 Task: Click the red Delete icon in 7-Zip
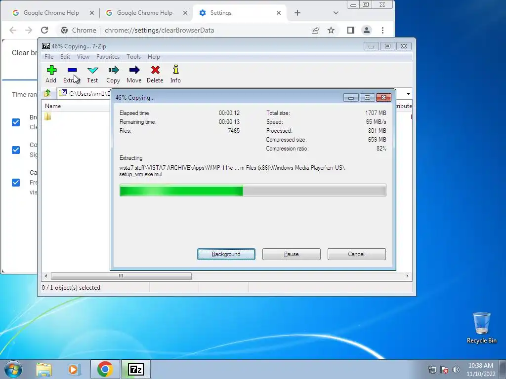pos(155,74)
